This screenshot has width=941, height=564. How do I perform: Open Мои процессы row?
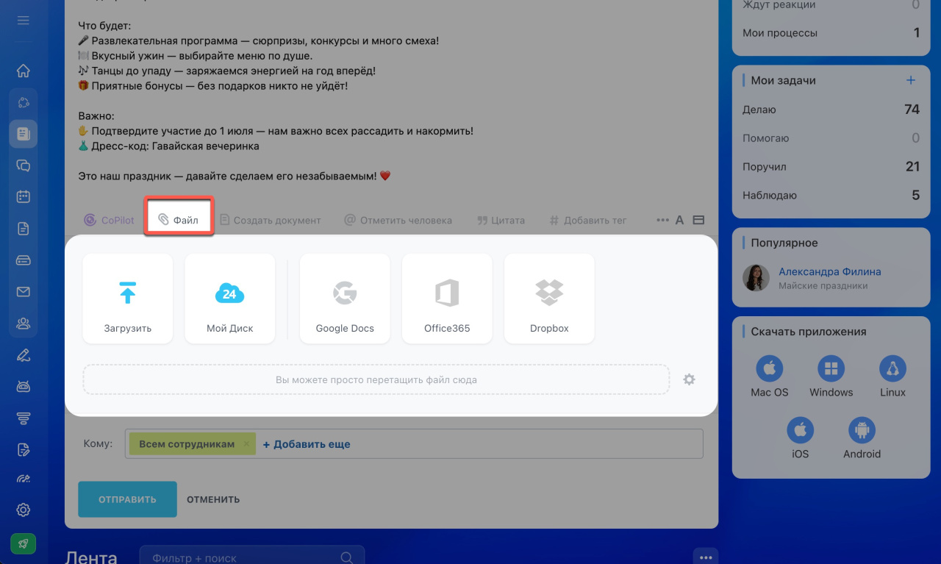(x=831, y=33)
